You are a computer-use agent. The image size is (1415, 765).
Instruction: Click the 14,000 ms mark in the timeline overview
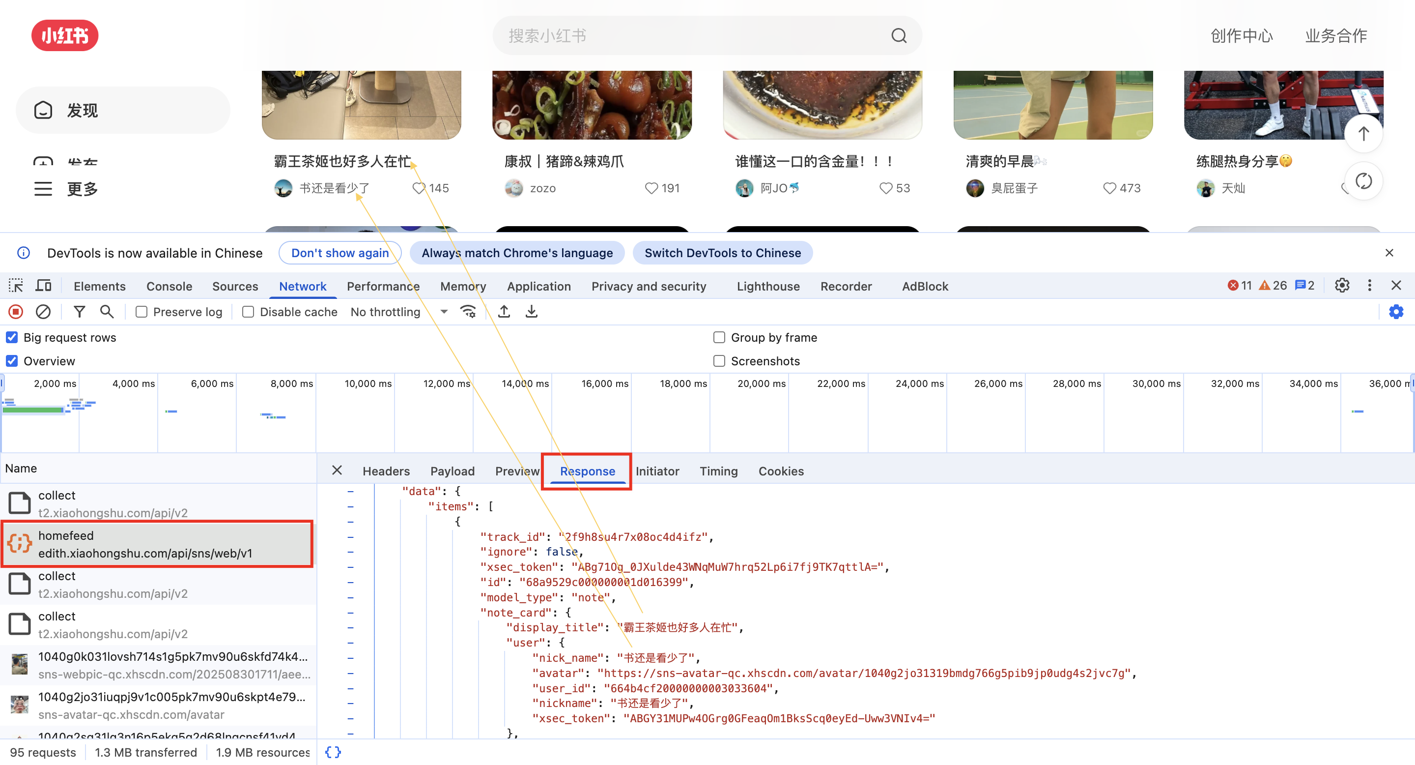tap(525, 383)
